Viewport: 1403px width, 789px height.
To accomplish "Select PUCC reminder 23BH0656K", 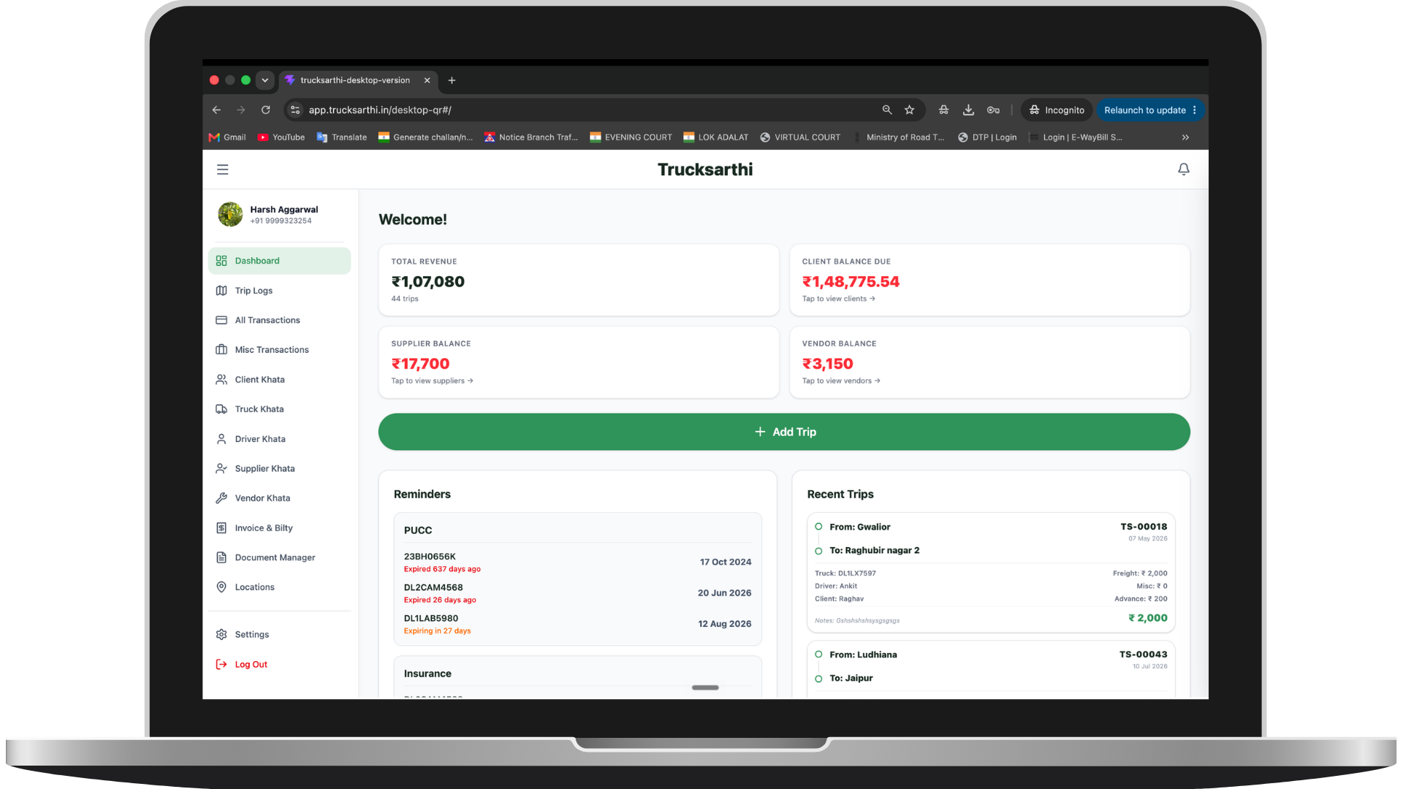I will [x=577, y=563].
